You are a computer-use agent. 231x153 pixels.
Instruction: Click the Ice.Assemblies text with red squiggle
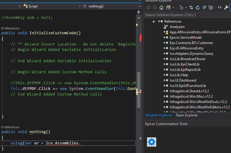(62, 143)
